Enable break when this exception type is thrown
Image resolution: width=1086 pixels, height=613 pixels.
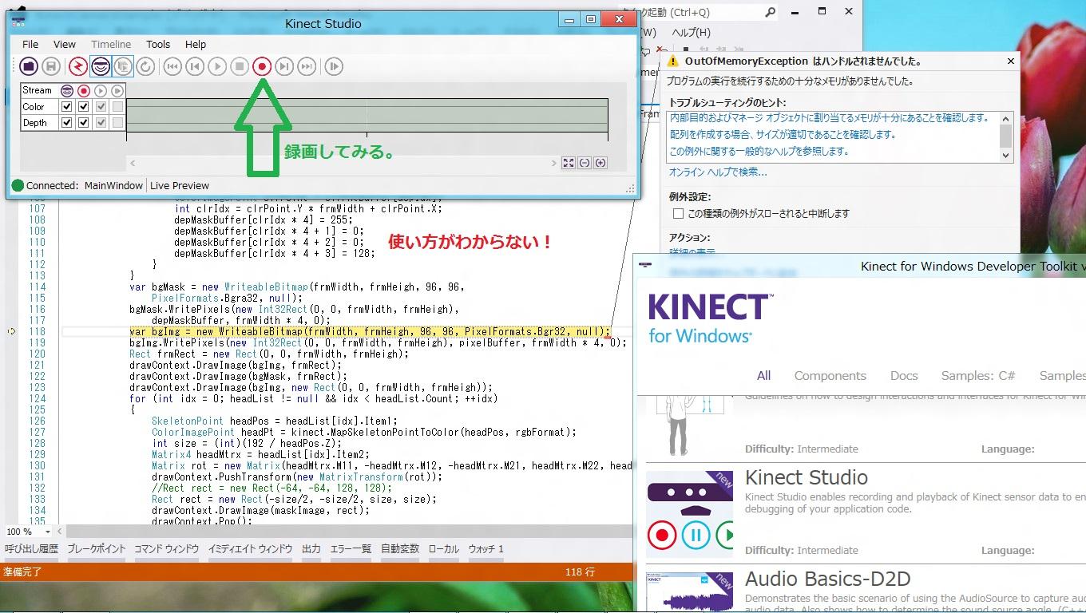coord(678,214)
